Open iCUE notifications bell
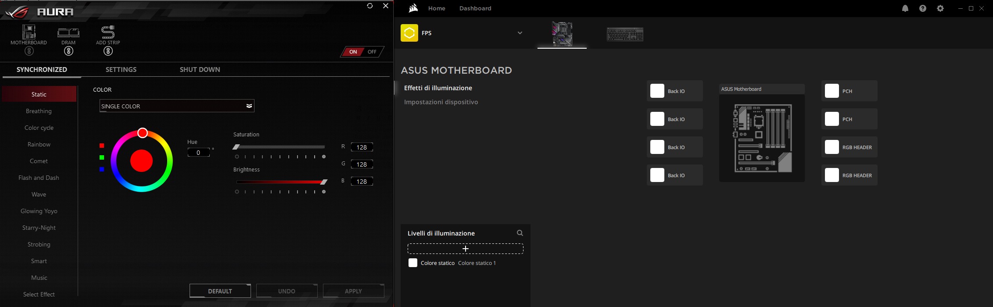Viewport: 993px width, 307px height. pyautogui.click(x=905, y=8)
